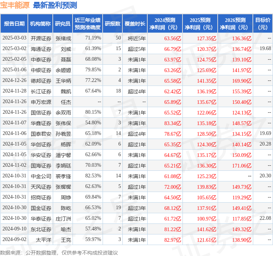273x256 pixels.
Task: Click institution 国泰君安
Action: [x=41, y=134]
